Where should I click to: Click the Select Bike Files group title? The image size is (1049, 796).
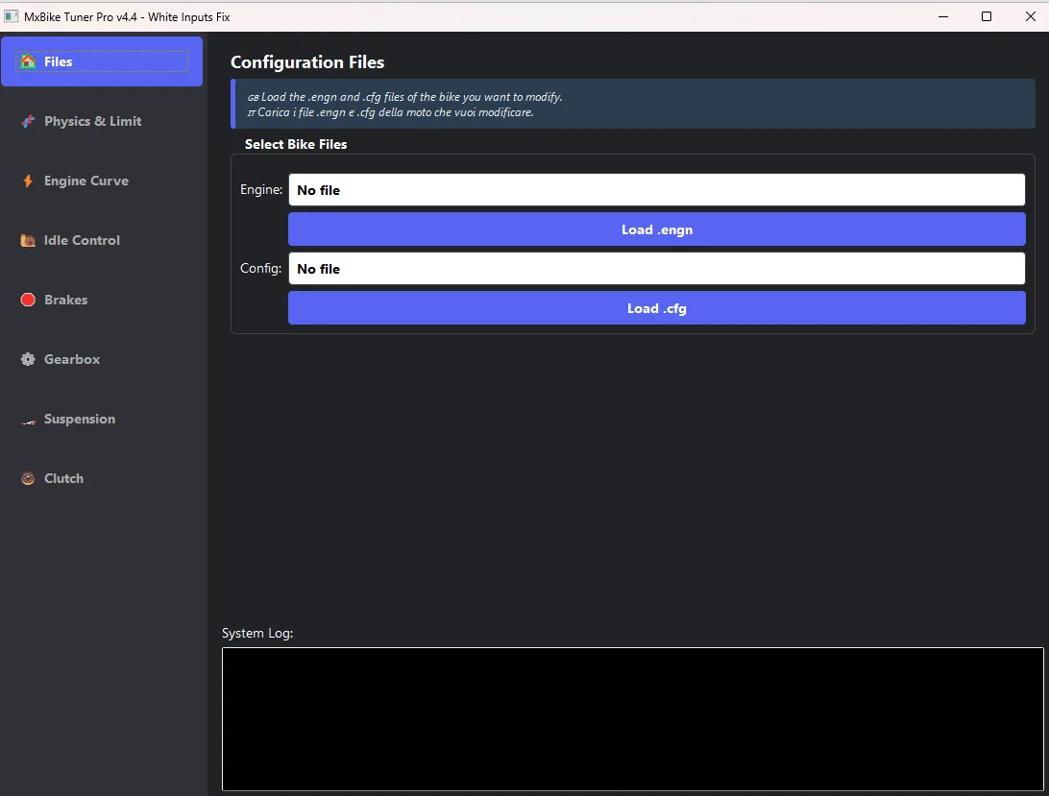point(296,144)
